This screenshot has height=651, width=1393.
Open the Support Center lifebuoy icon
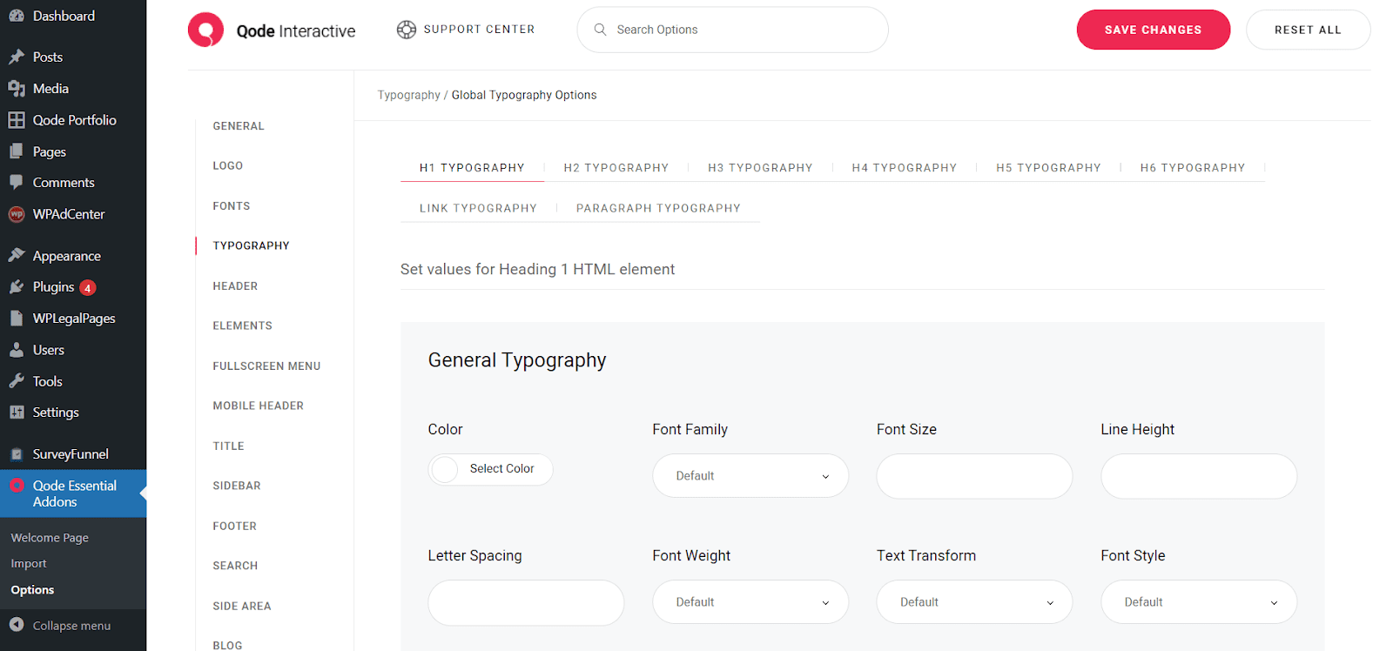407,30
